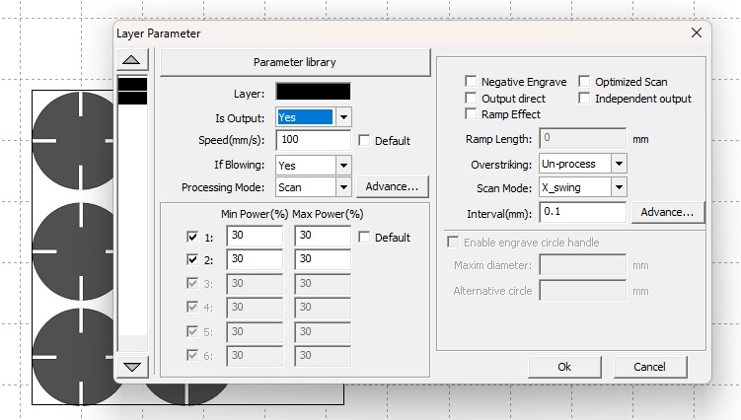Viewport: 741px width, 420px height.
Task: Open the Scan Mode dropdown
Action: (619, 187)
